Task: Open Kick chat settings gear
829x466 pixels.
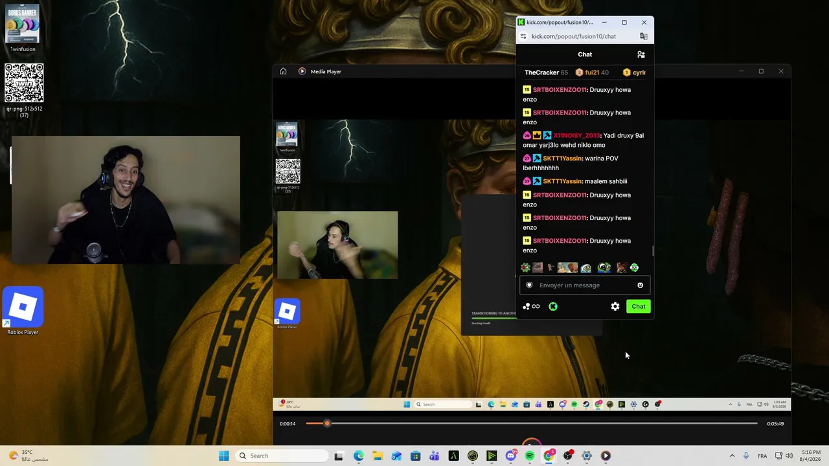Action: 615,307
